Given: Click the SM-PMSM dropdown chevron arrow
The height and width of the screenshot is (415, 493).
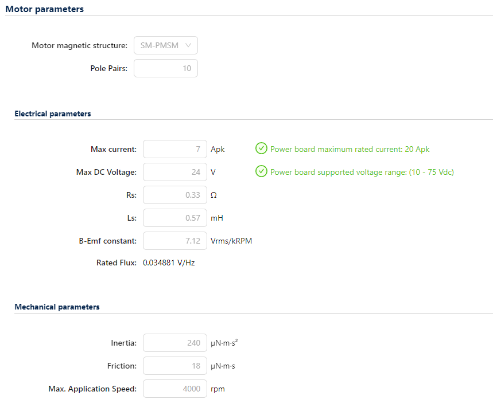Looking at the screenshot, I should point(188,45).
